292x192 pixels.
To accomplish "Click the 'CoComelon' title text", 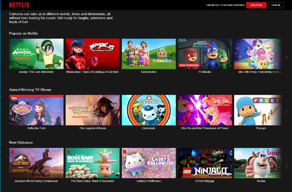I will point(149,72).
